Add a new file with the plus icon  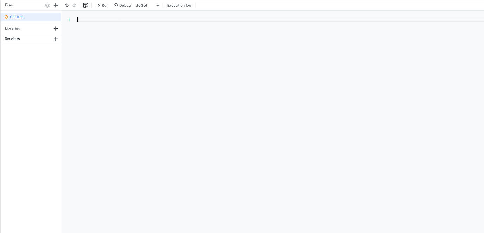[55, 5]
